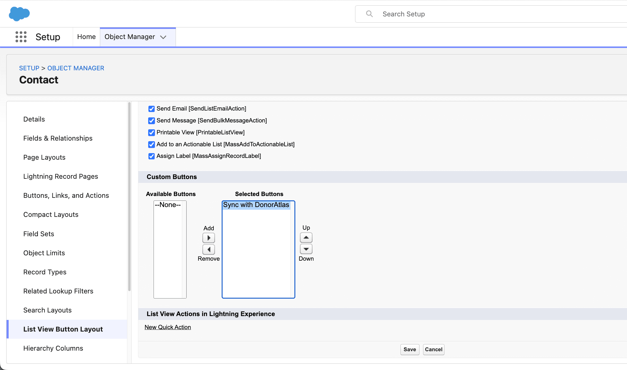
Task: Switch to the Home tab
Action: click(x=86, y=37)
